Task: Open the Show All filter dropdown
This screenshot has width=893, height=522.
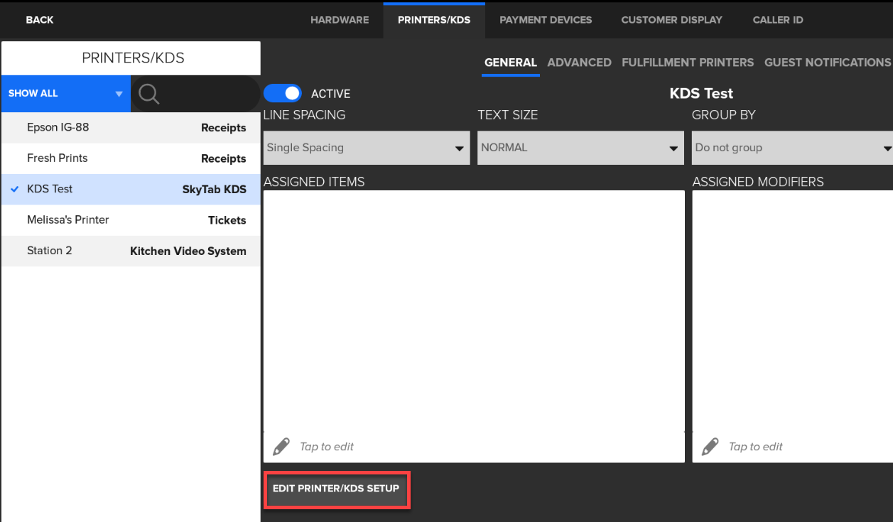Action: [x=65, y=94]
